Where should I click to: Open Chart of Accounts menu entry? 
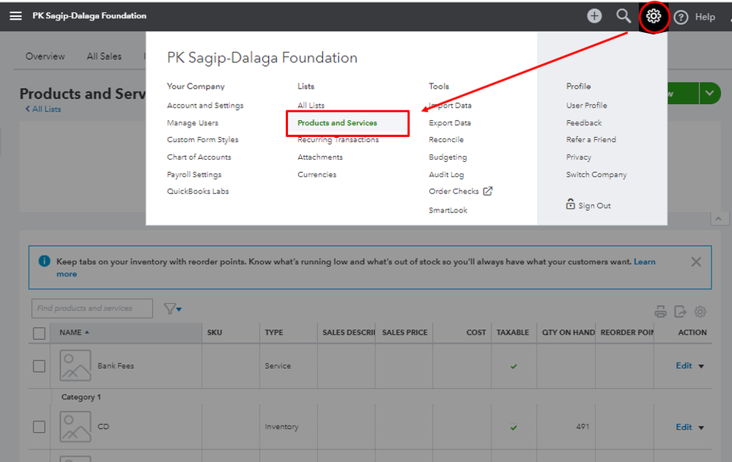click(199, 157)
